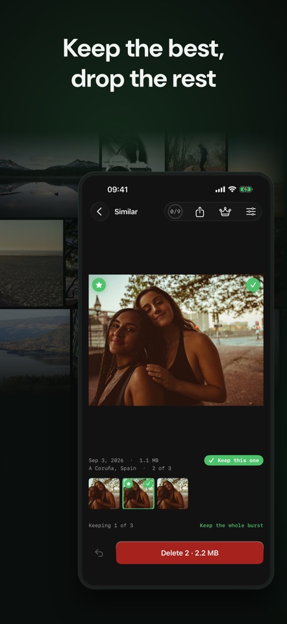Tap the 09:41 clock in status bar
This screenshot has width=287, height=624.
pyautogui.click(x=118, y=190)
